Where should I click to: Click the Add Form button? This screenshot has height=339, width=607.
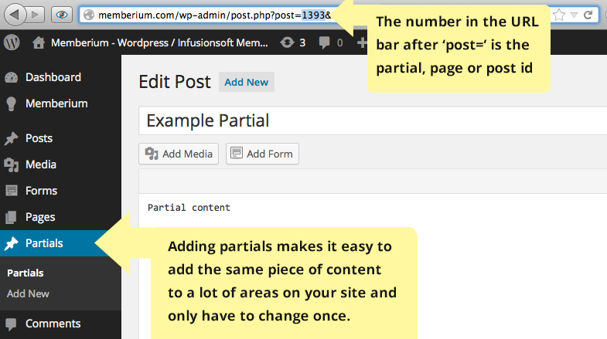tap(262, 154)
